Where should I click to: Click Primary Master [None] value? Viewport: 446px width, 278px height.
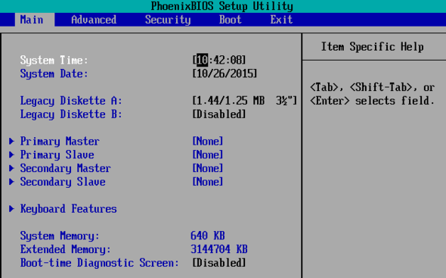pyautogui.click(x=208, y=141)
